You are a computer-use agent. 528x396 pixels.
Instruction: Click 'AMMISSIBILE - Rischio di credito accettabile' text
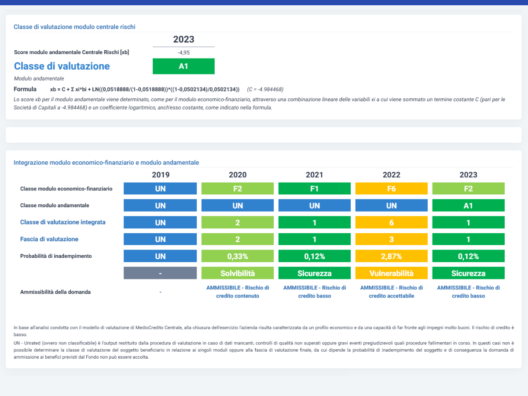click(392, 292)
